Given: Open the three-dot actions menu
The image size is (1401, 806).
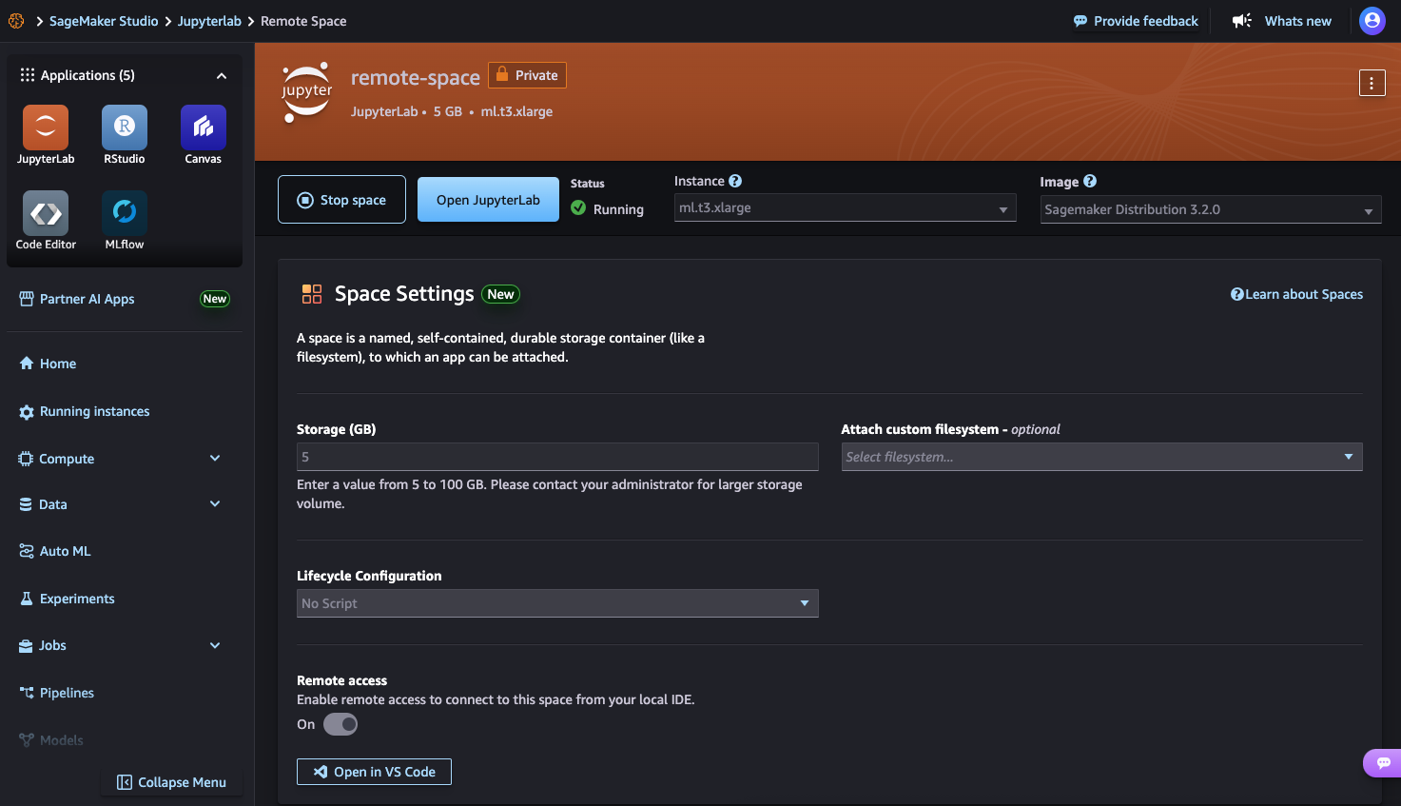Looking at the screenshot, I should (x=1372, y=83).
